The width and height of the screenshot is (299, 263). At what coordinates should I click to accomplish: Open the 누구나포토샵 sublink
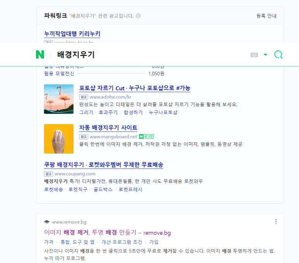pos(163,112)
